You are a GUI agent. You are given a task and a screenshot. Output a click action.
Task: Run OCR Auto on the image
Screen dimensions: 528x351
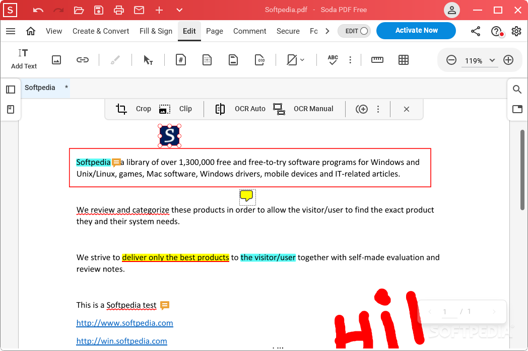click(240, 109)
